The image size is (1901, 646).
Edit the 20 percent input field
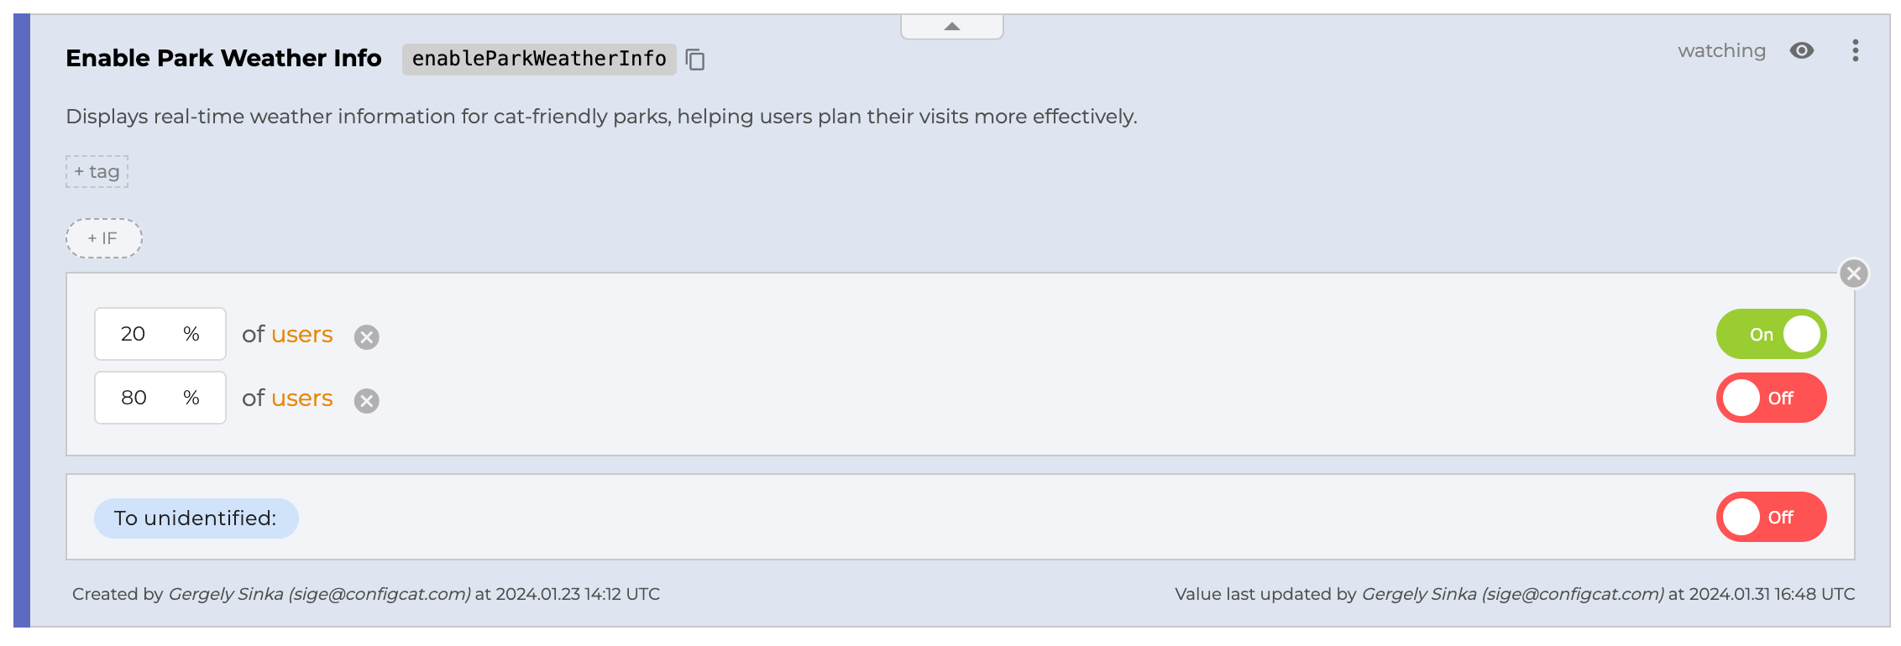click(134, 334)
